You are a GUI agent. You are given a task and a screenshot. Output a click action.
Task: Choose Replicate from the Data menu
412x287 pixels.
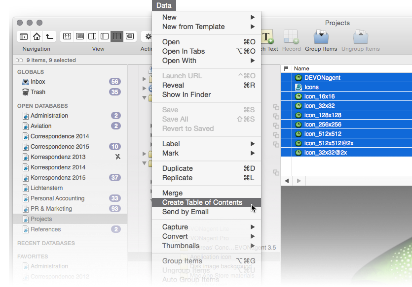pos(207,178)
